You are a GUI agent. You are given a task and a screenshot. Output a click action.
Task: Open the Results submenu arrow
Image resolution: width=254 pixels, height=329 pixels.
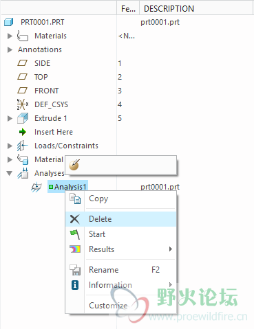point(170,249)
